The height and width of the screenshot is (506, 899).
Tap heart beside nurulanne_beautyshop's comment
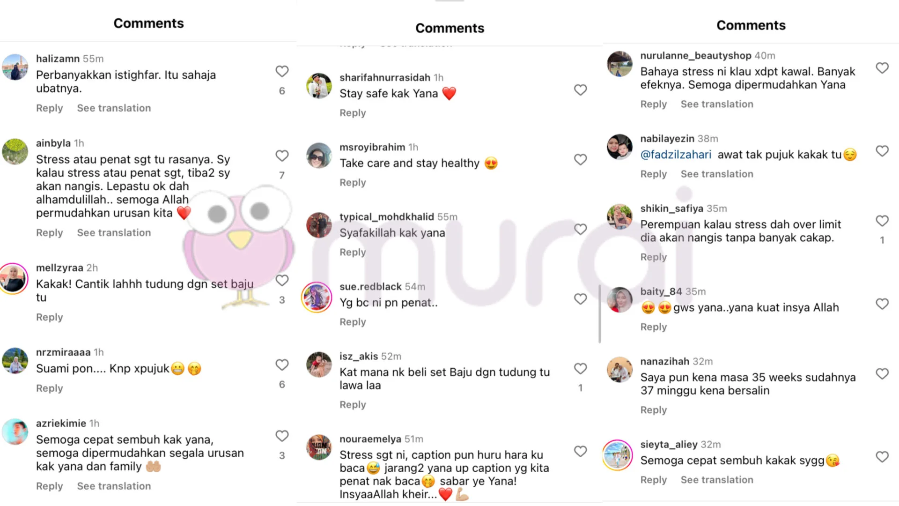(882, 68)
